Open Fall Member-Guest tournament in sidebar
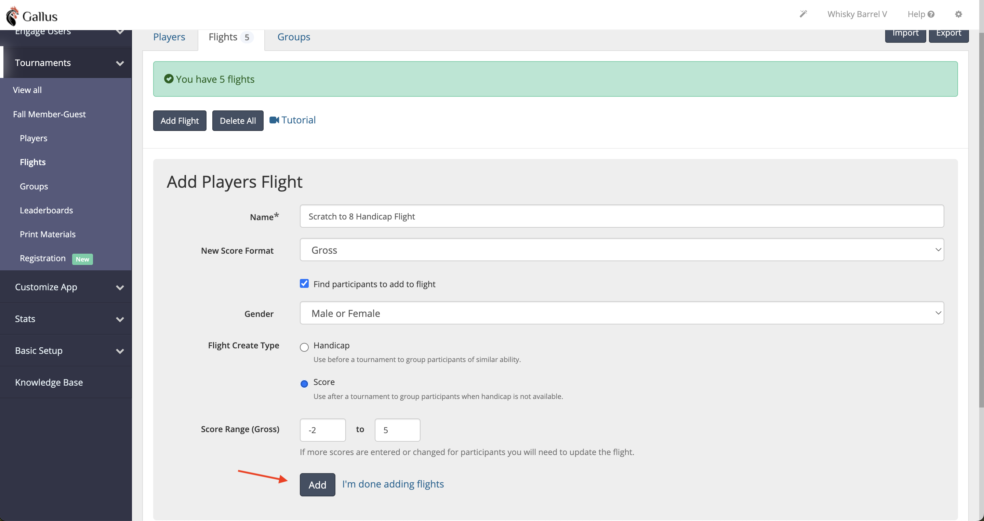984x521 pixels. click(49, 114)
